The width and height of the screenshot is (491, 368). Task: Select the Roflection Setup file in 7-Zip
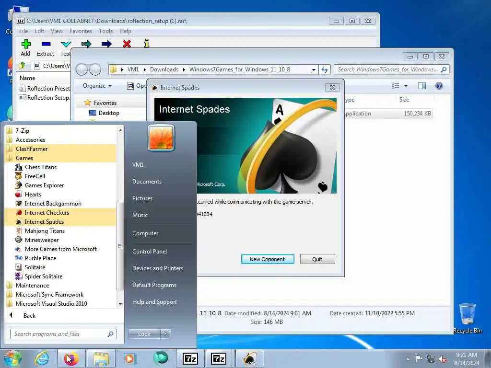(x=45, y=98)
